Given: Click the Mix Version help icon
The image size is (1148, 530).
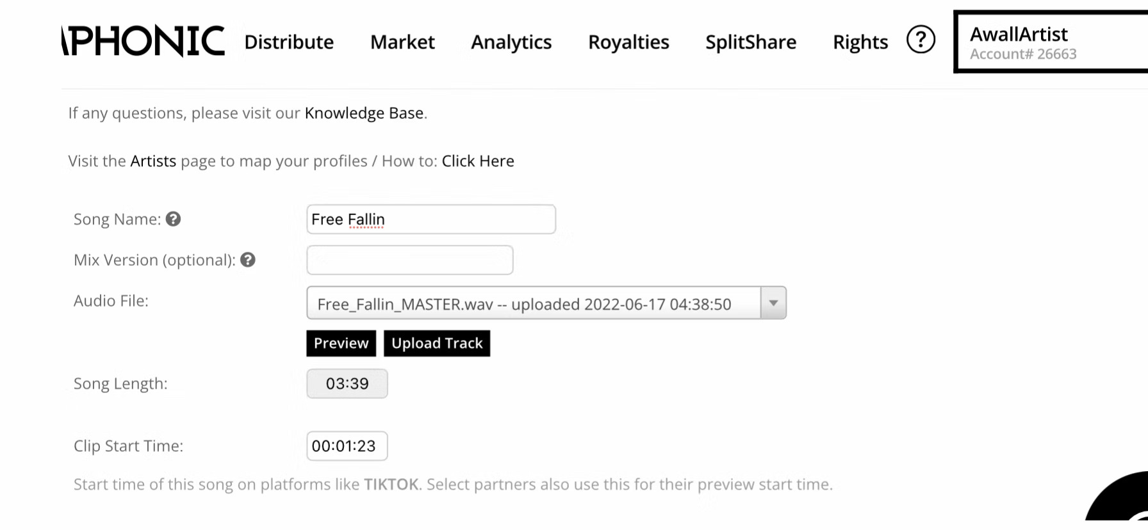Looking at the screenshot, I should 248,260.
